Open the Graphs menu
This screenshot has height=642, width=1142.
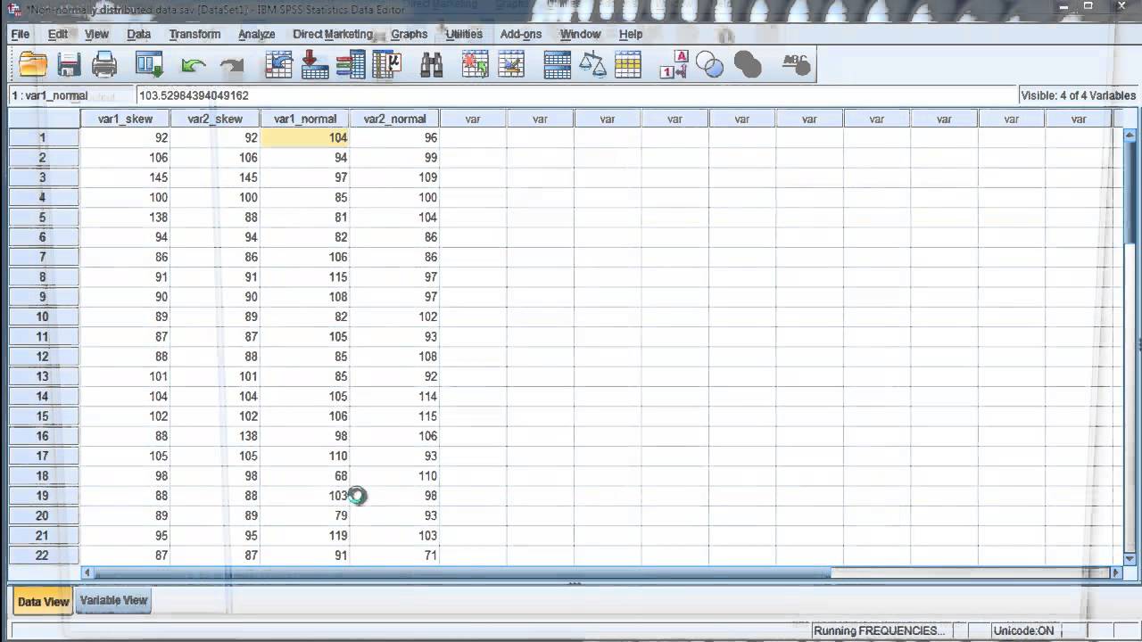click(x=410, y=34)
